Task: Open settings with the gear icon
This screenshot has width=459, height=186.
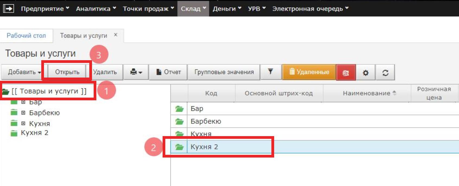Action: (x=366, y=73)
